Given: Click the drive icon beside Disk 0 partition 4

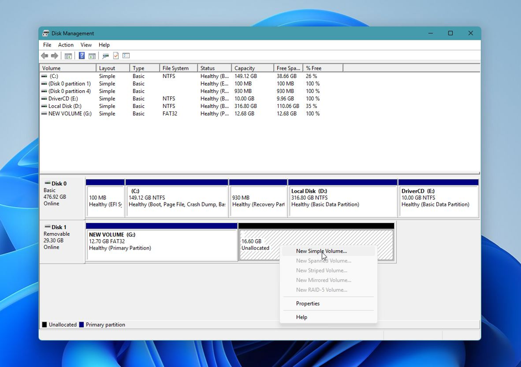Looking at the screenshot, I should [x=44, y=91].
